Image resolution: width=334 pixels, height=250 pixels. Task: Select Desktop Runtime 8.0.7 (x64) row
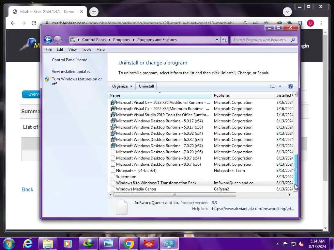coord(201,158)
